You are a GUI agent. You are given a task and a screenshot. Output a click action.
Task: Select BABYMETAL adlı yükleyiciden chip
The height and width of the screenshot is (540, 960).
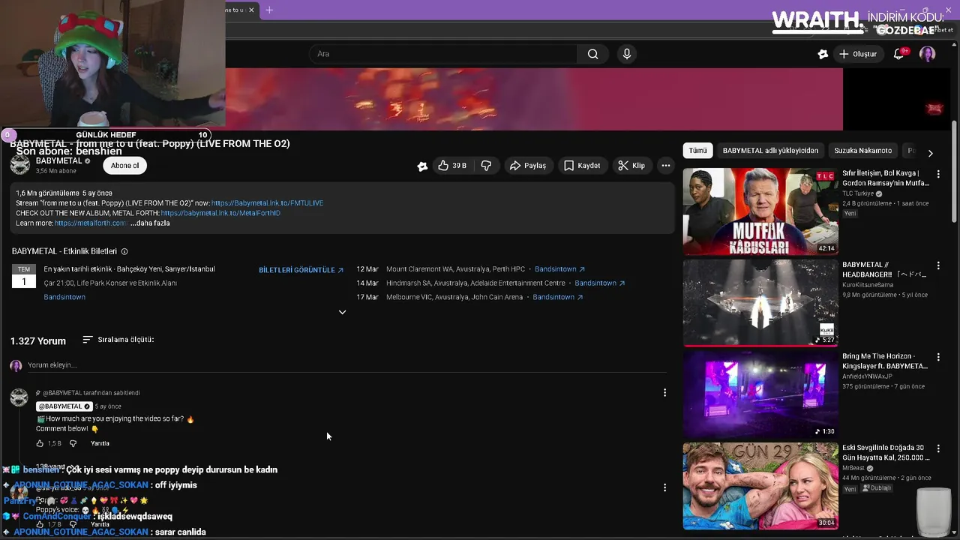pos(770,151)
